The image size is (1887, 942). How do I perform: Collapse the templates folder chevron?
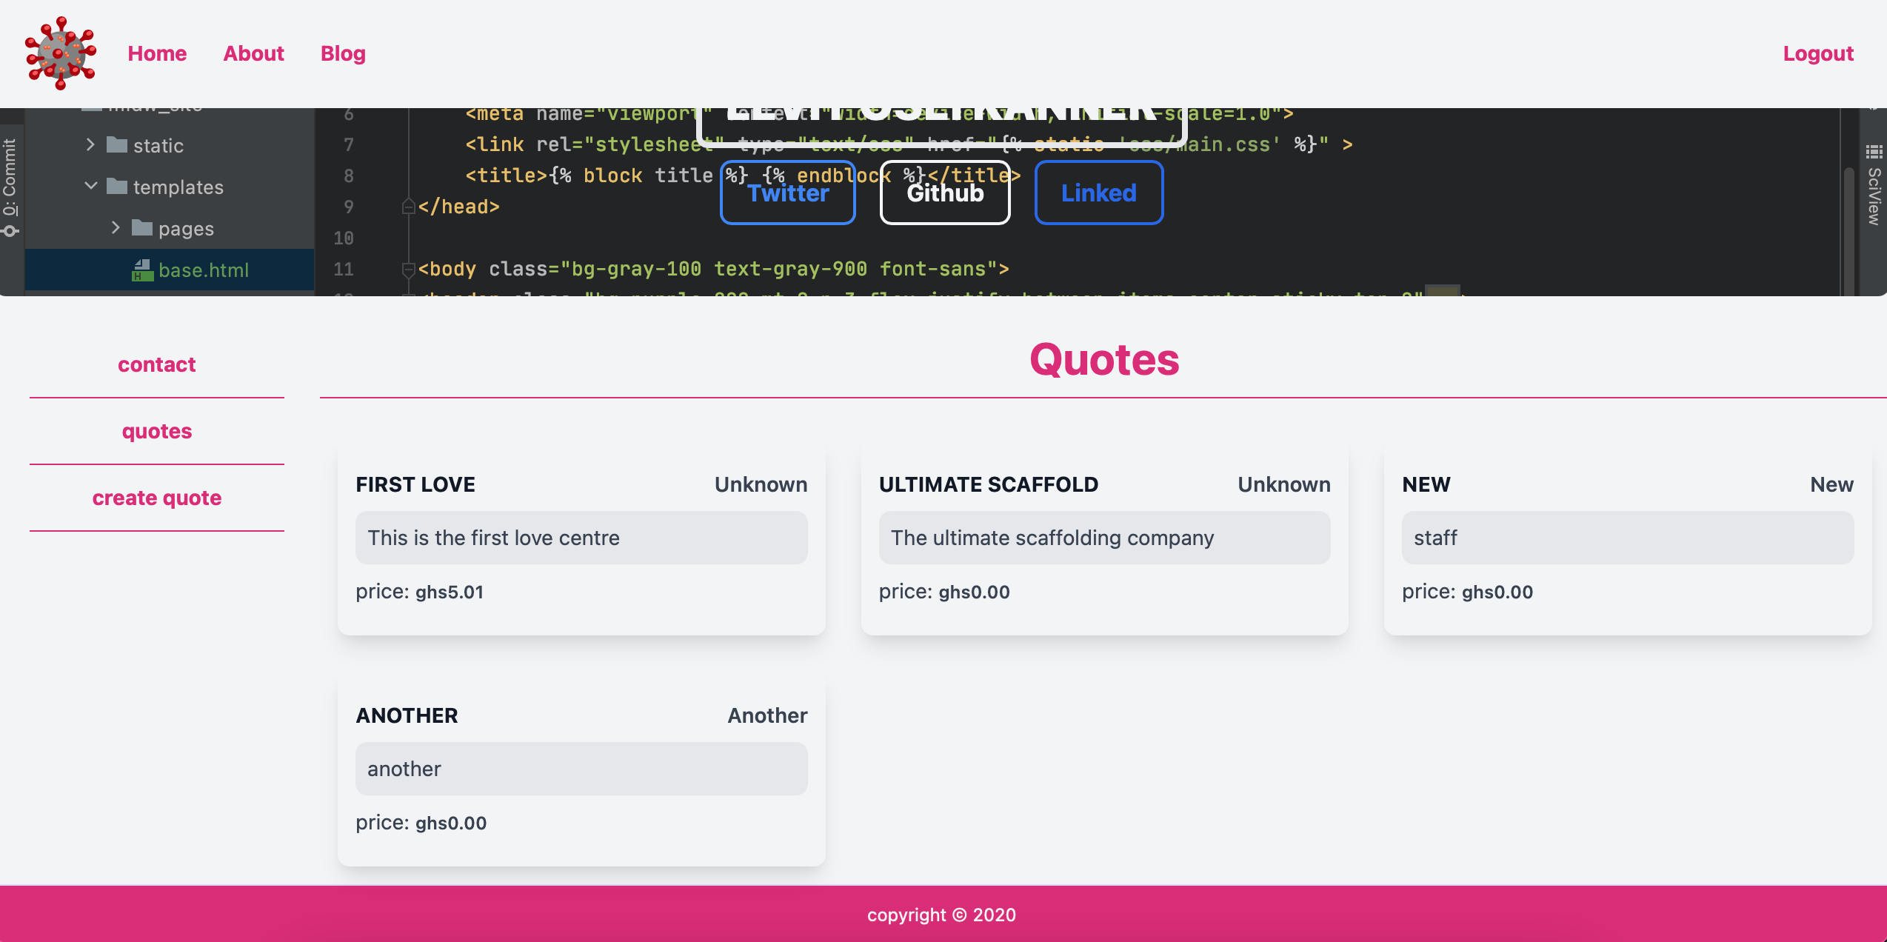[x=90, y=187]
